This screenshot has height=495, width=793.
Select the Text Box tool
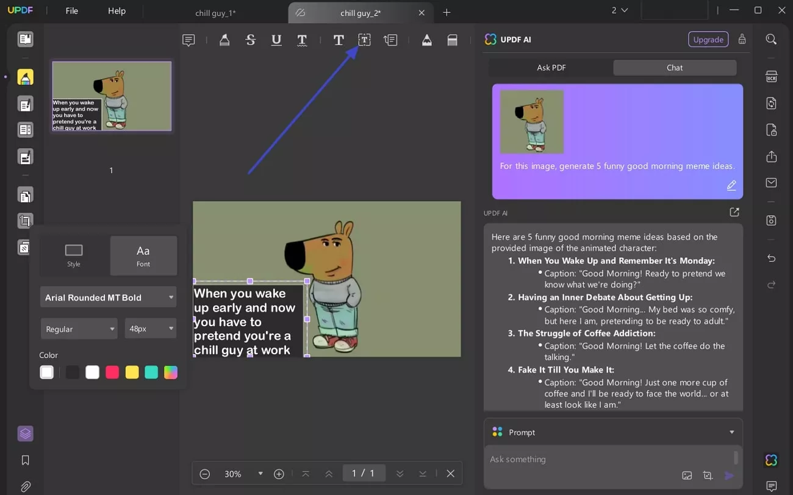point(364,40)
